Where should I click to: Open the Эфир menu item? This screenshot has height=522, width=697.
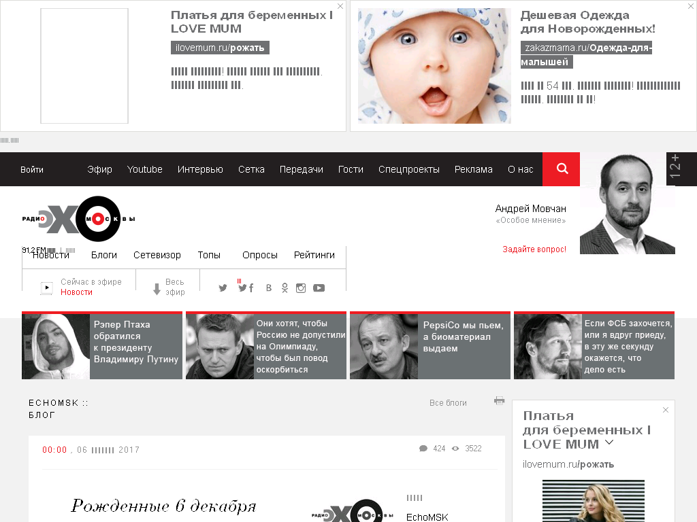click(x=99, y=169)
